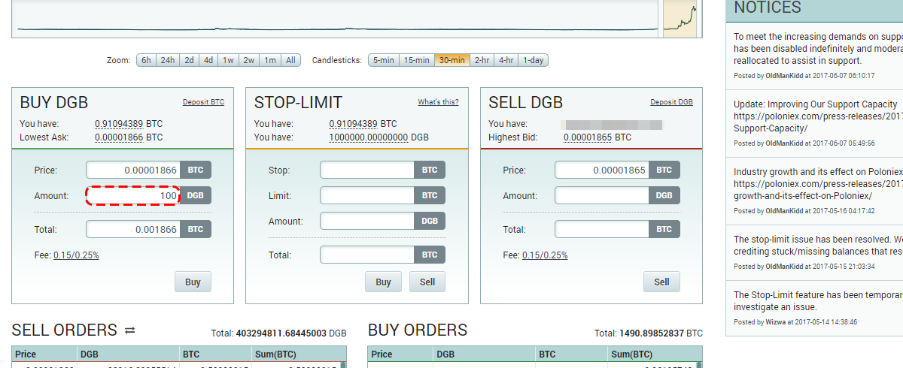
Task: Swap the Sell Orders panel via arrows icon
Action: pyautogui.click(x=129, y=330)
